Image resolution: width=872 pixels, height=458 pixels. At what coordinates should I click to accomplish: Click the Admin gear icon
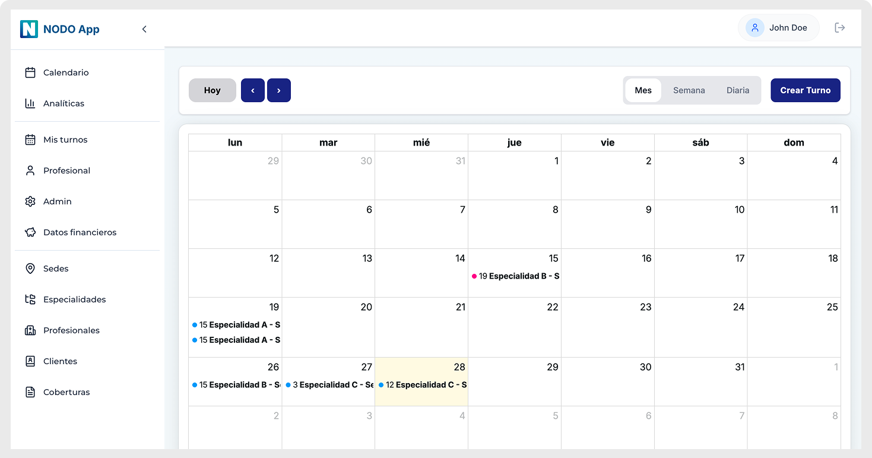point(30,201)
